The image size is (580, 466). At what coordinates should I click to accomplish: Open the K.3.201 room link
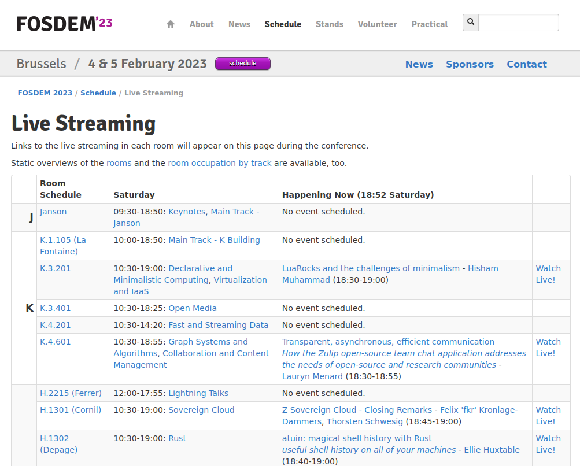click(x=55, y=268)
